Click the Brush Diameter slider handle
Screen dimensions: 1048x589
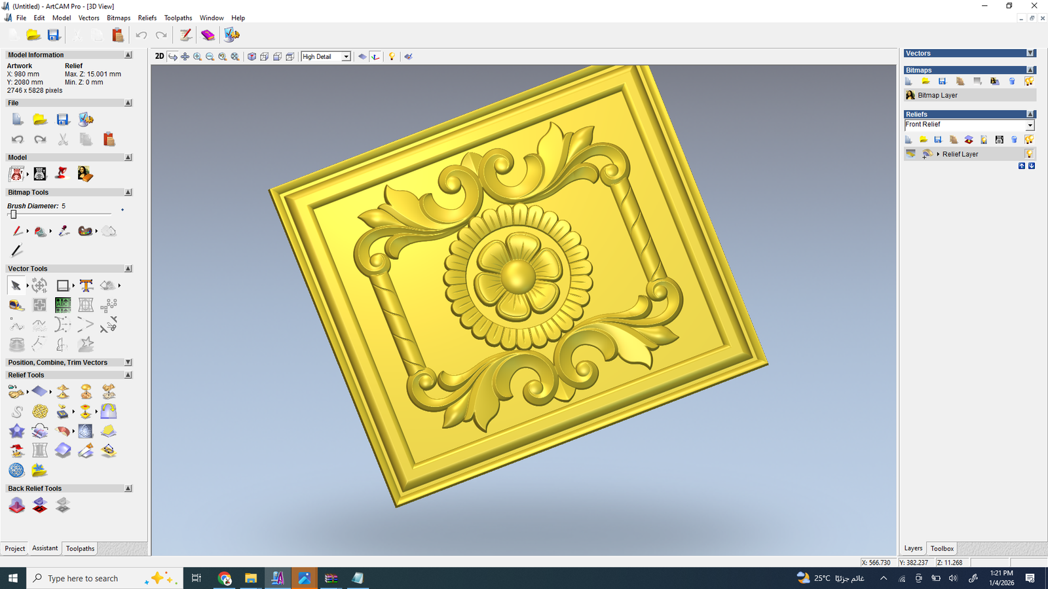tap(13, 214)
